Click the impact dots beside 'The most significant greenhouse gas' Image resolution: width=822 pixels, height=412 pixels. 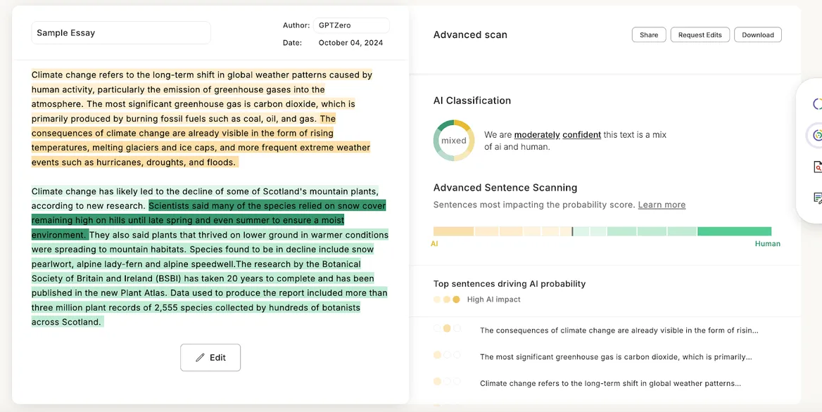point(447,355)
